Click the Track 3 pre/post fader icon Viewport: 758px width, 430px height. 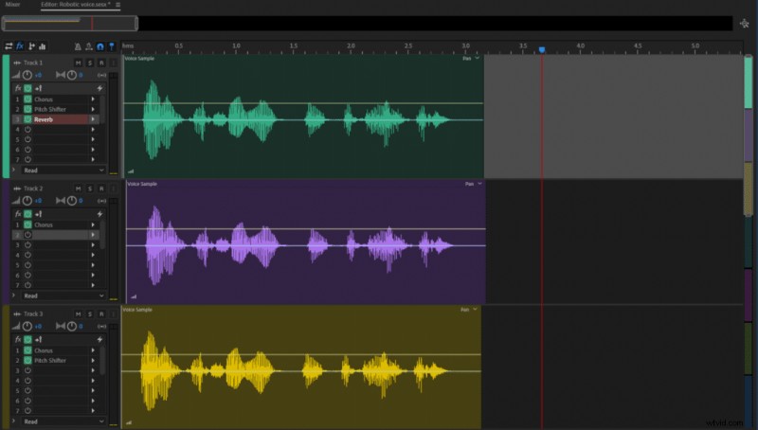pyautogui.click(x=38, y=340)
